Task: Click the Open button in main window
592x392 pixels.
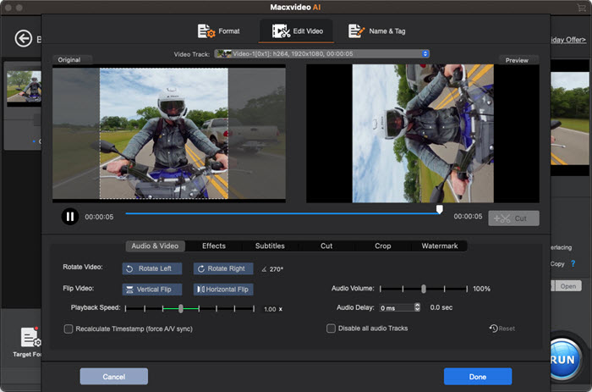Action: coord(567,286)
